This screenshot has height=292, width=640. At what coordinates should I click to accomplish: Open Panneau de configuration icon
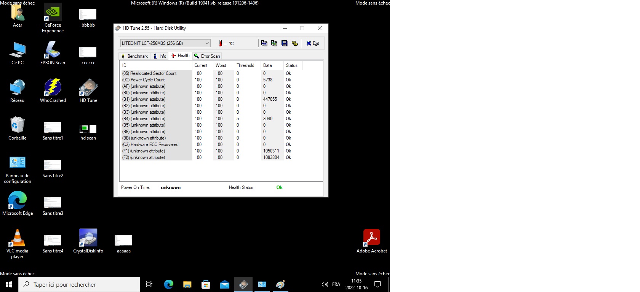[18, 170]
